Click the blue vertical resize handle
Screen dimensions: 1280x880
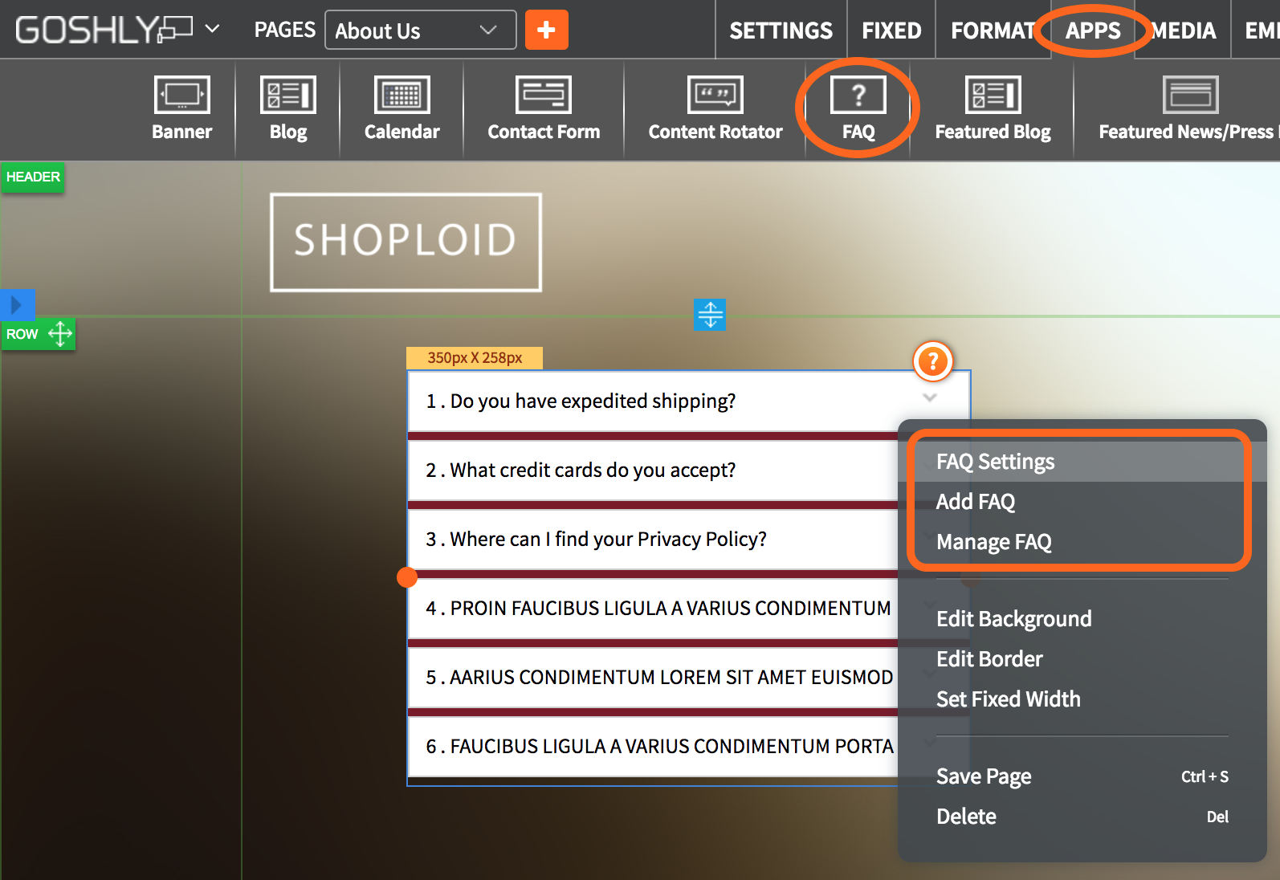(x=710, y=315)
